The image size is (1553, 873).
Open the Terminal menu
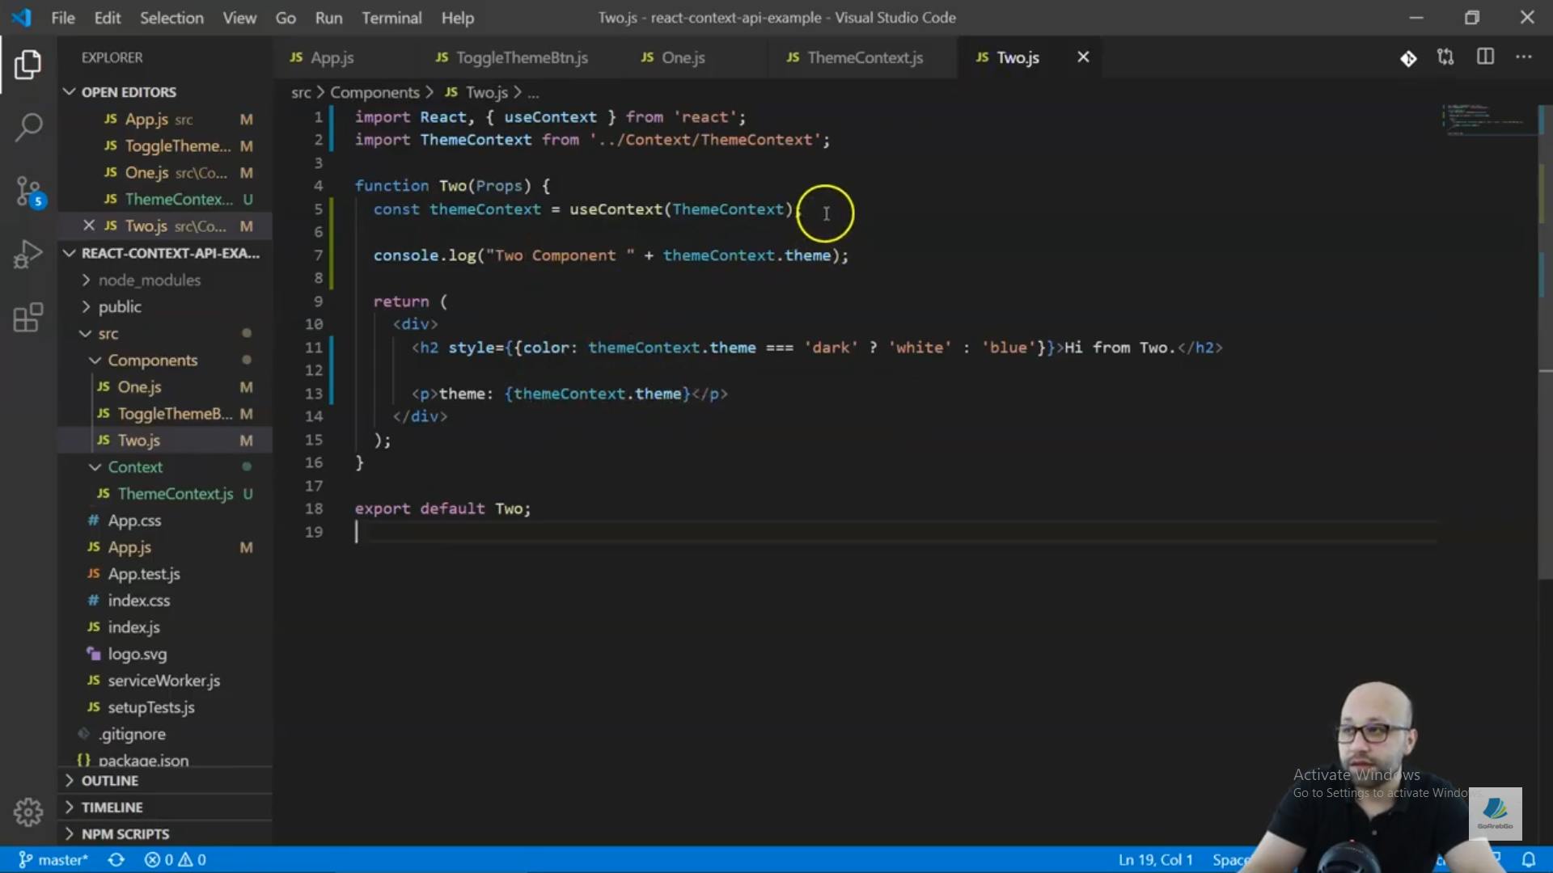click(x=391, y=18)
